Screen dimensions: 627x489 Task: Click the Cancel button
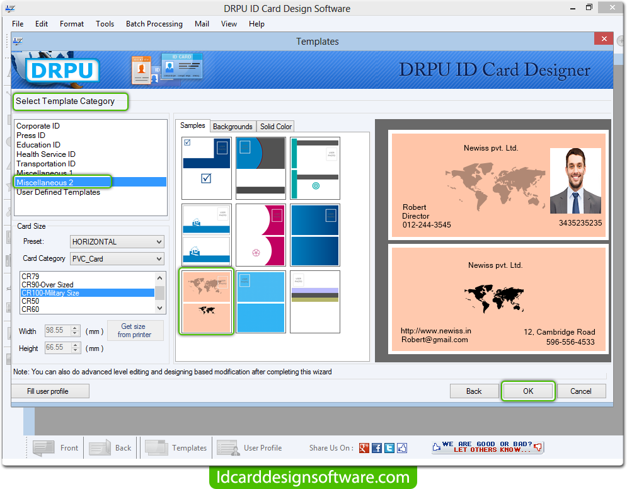tap(581, 391)
